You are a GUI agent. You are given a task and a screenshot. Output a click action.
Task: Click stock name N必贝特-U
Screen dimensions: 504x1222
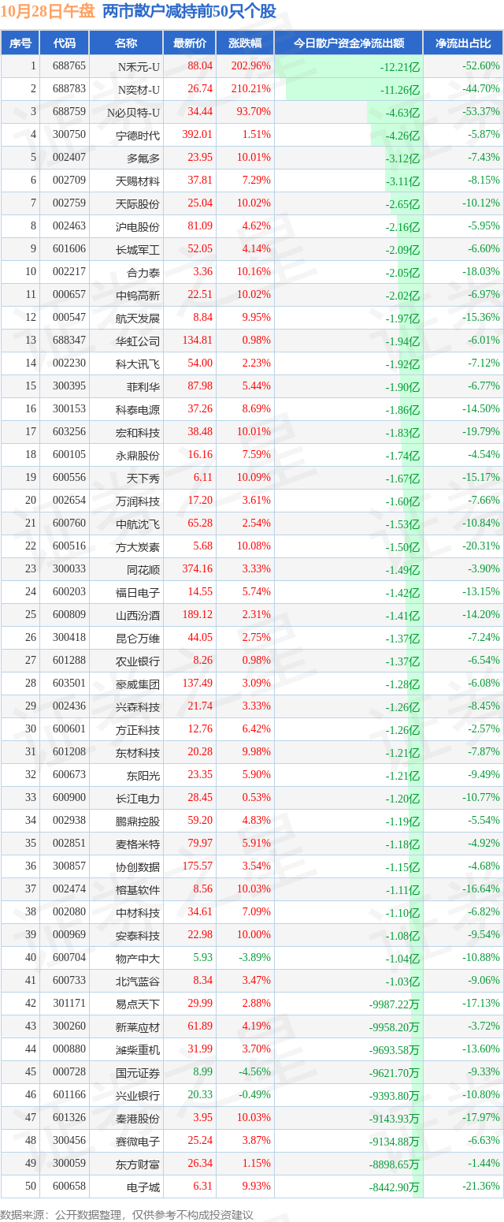click(134, 112)
